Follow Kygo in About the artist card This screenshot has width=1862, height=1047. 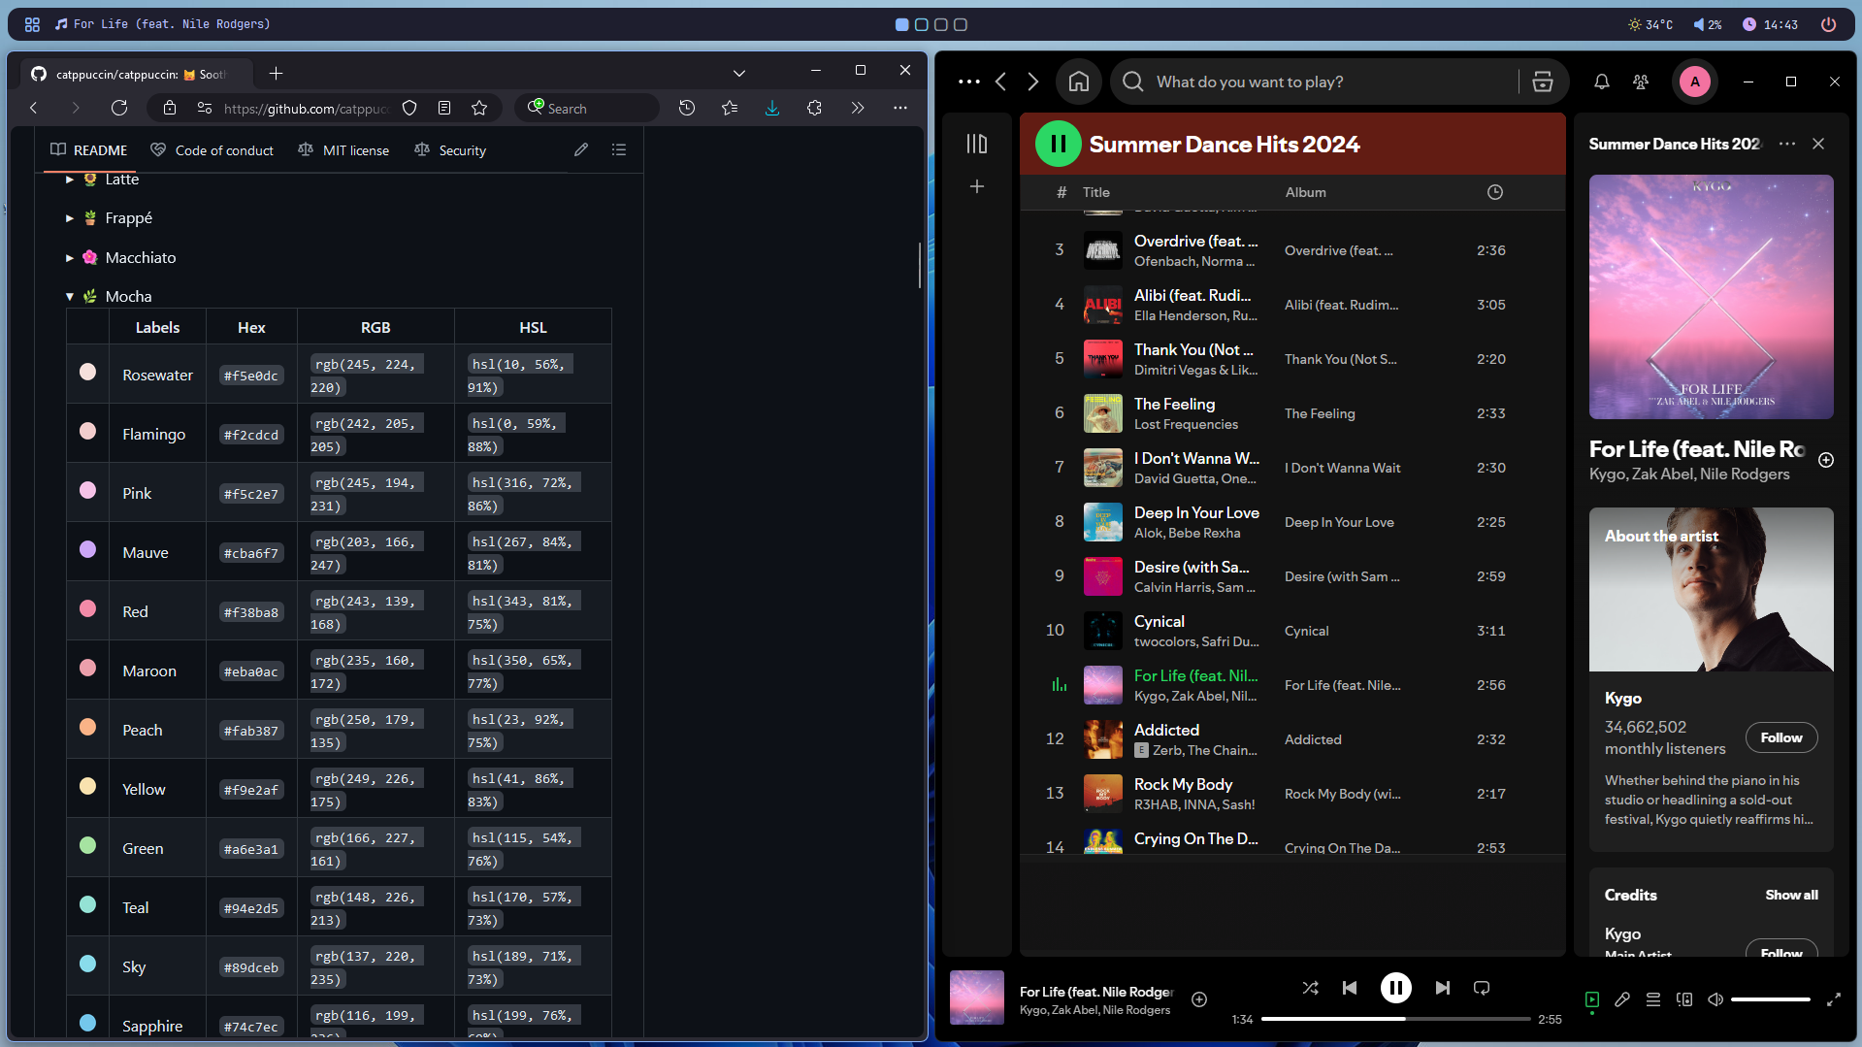[x=1781, y=737]
